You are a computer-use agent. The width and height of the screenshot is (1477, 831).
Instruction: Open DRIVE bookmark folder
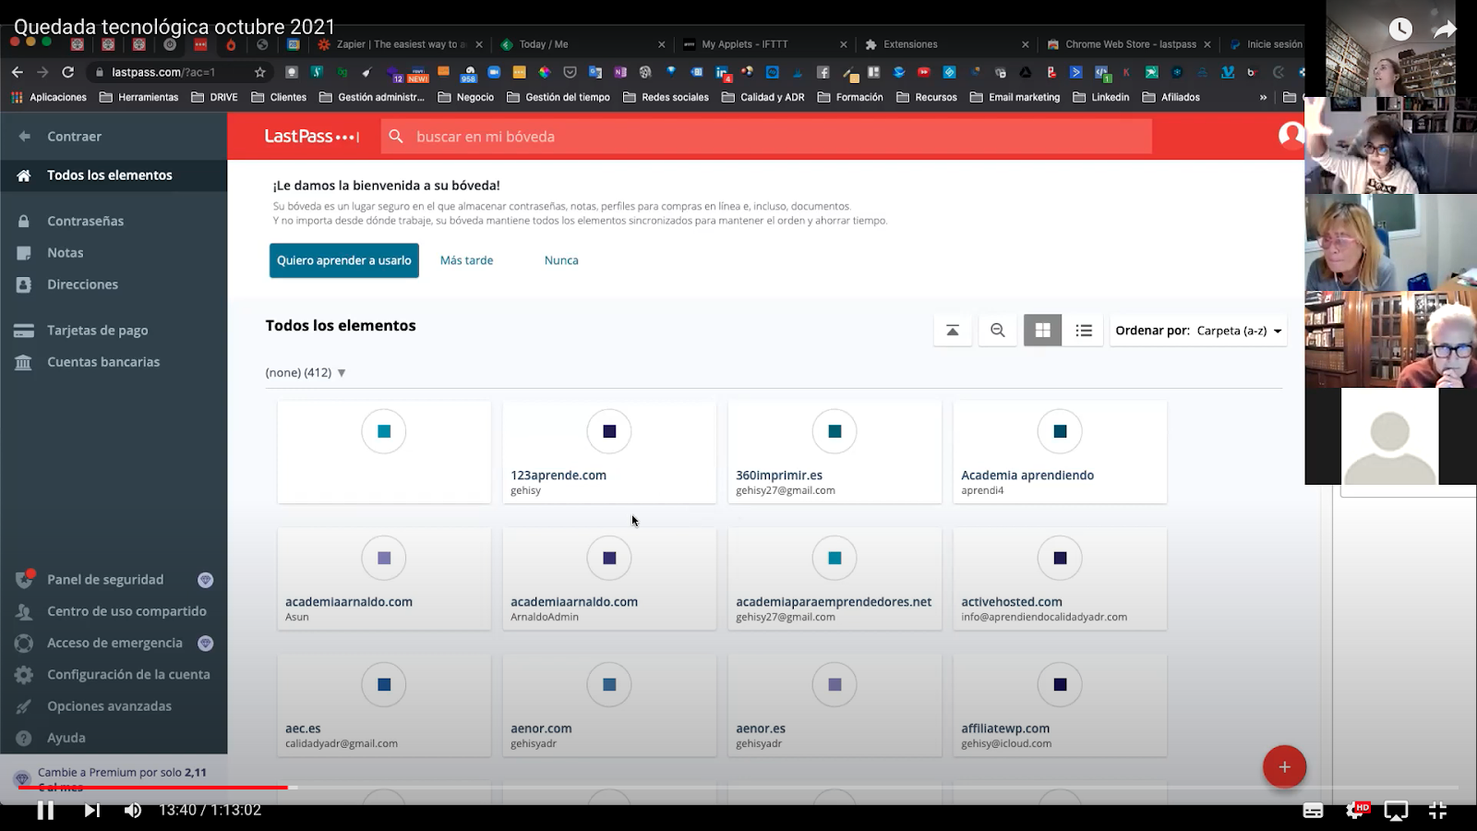coord(214,97)
